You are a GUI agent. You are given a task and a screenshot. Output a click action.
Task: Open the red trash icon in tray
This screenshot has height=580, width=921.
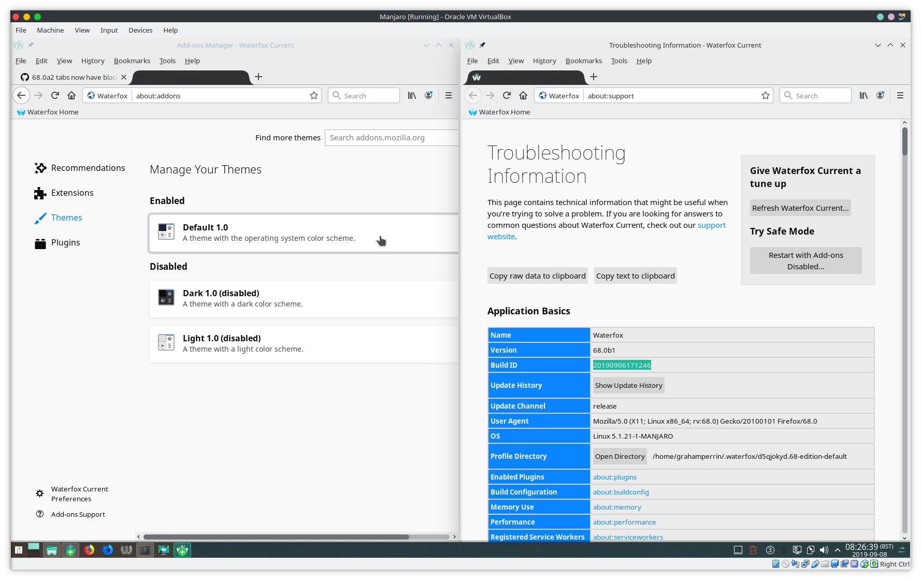click(753, 550)
